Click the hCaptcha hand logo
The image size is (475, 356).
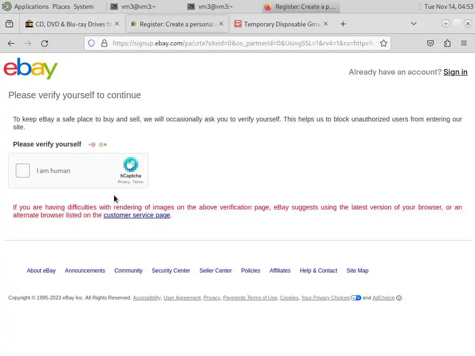130,165
